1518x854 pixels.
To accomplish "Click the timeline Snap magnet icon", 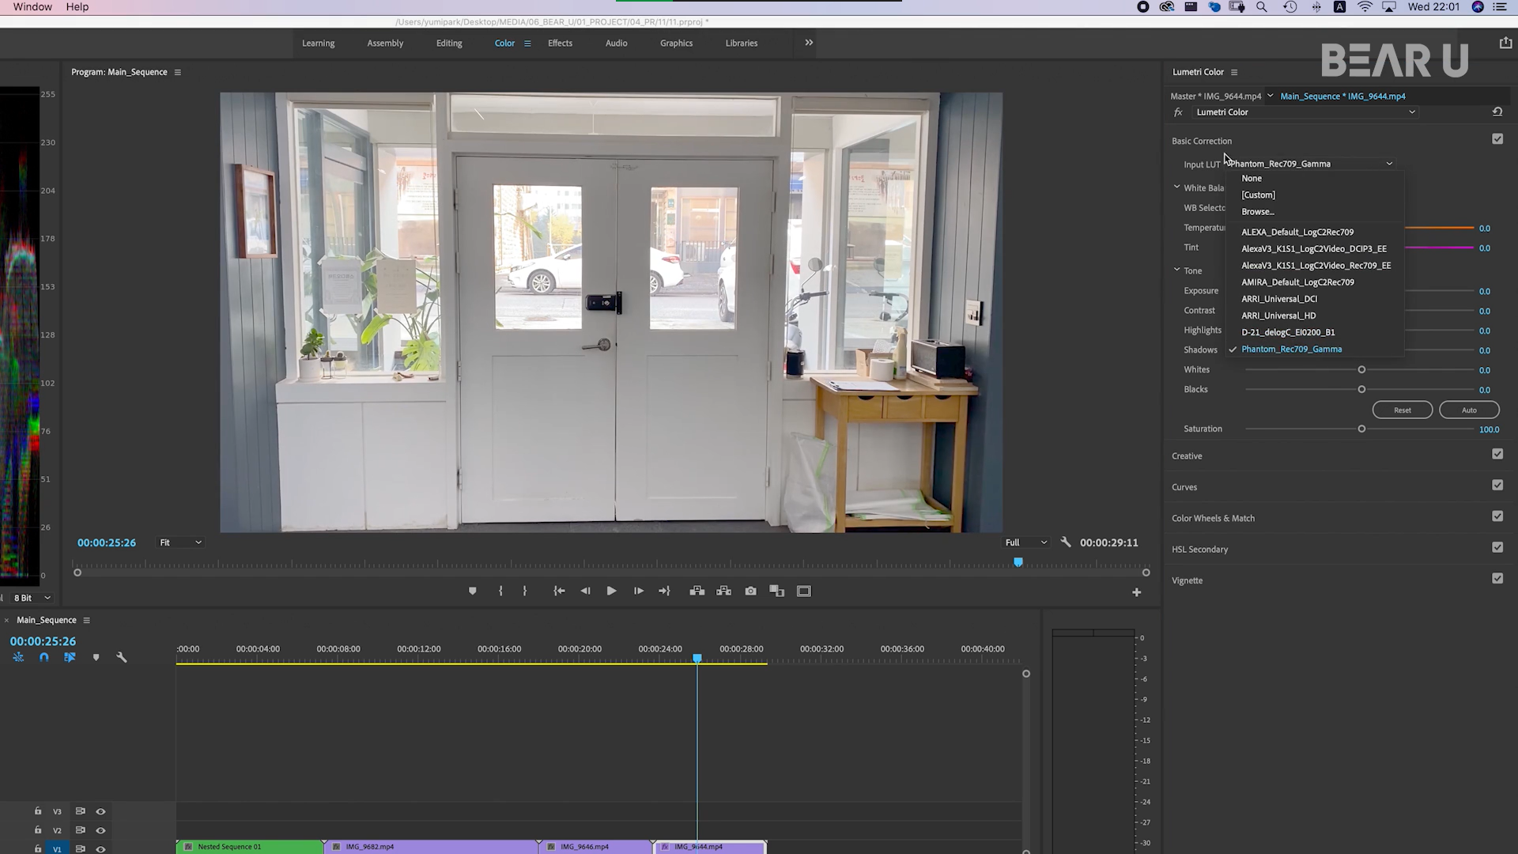I will click(x=44, y=658).
